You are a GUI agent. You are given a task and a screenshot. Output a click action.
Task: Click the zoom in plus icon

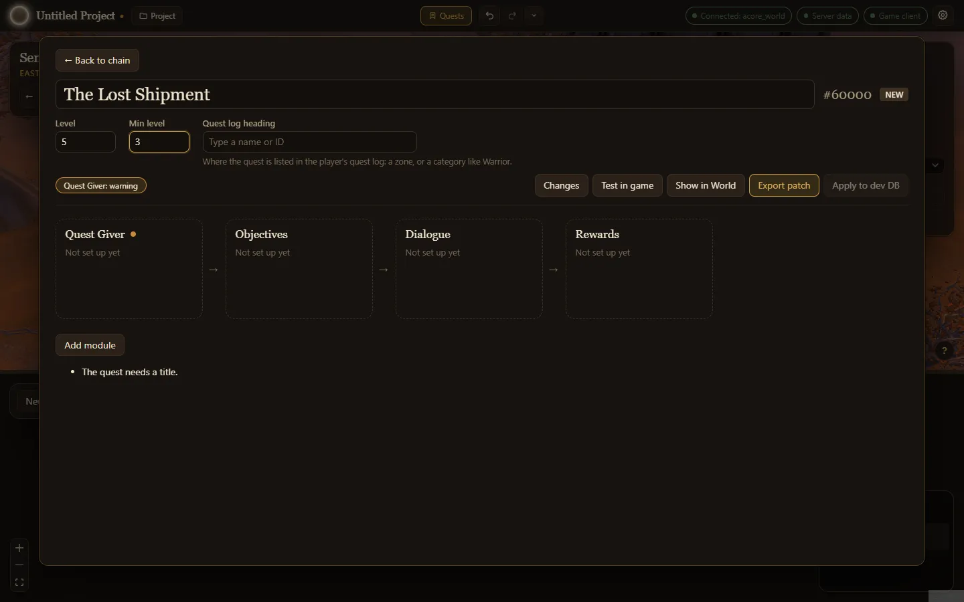19,548
